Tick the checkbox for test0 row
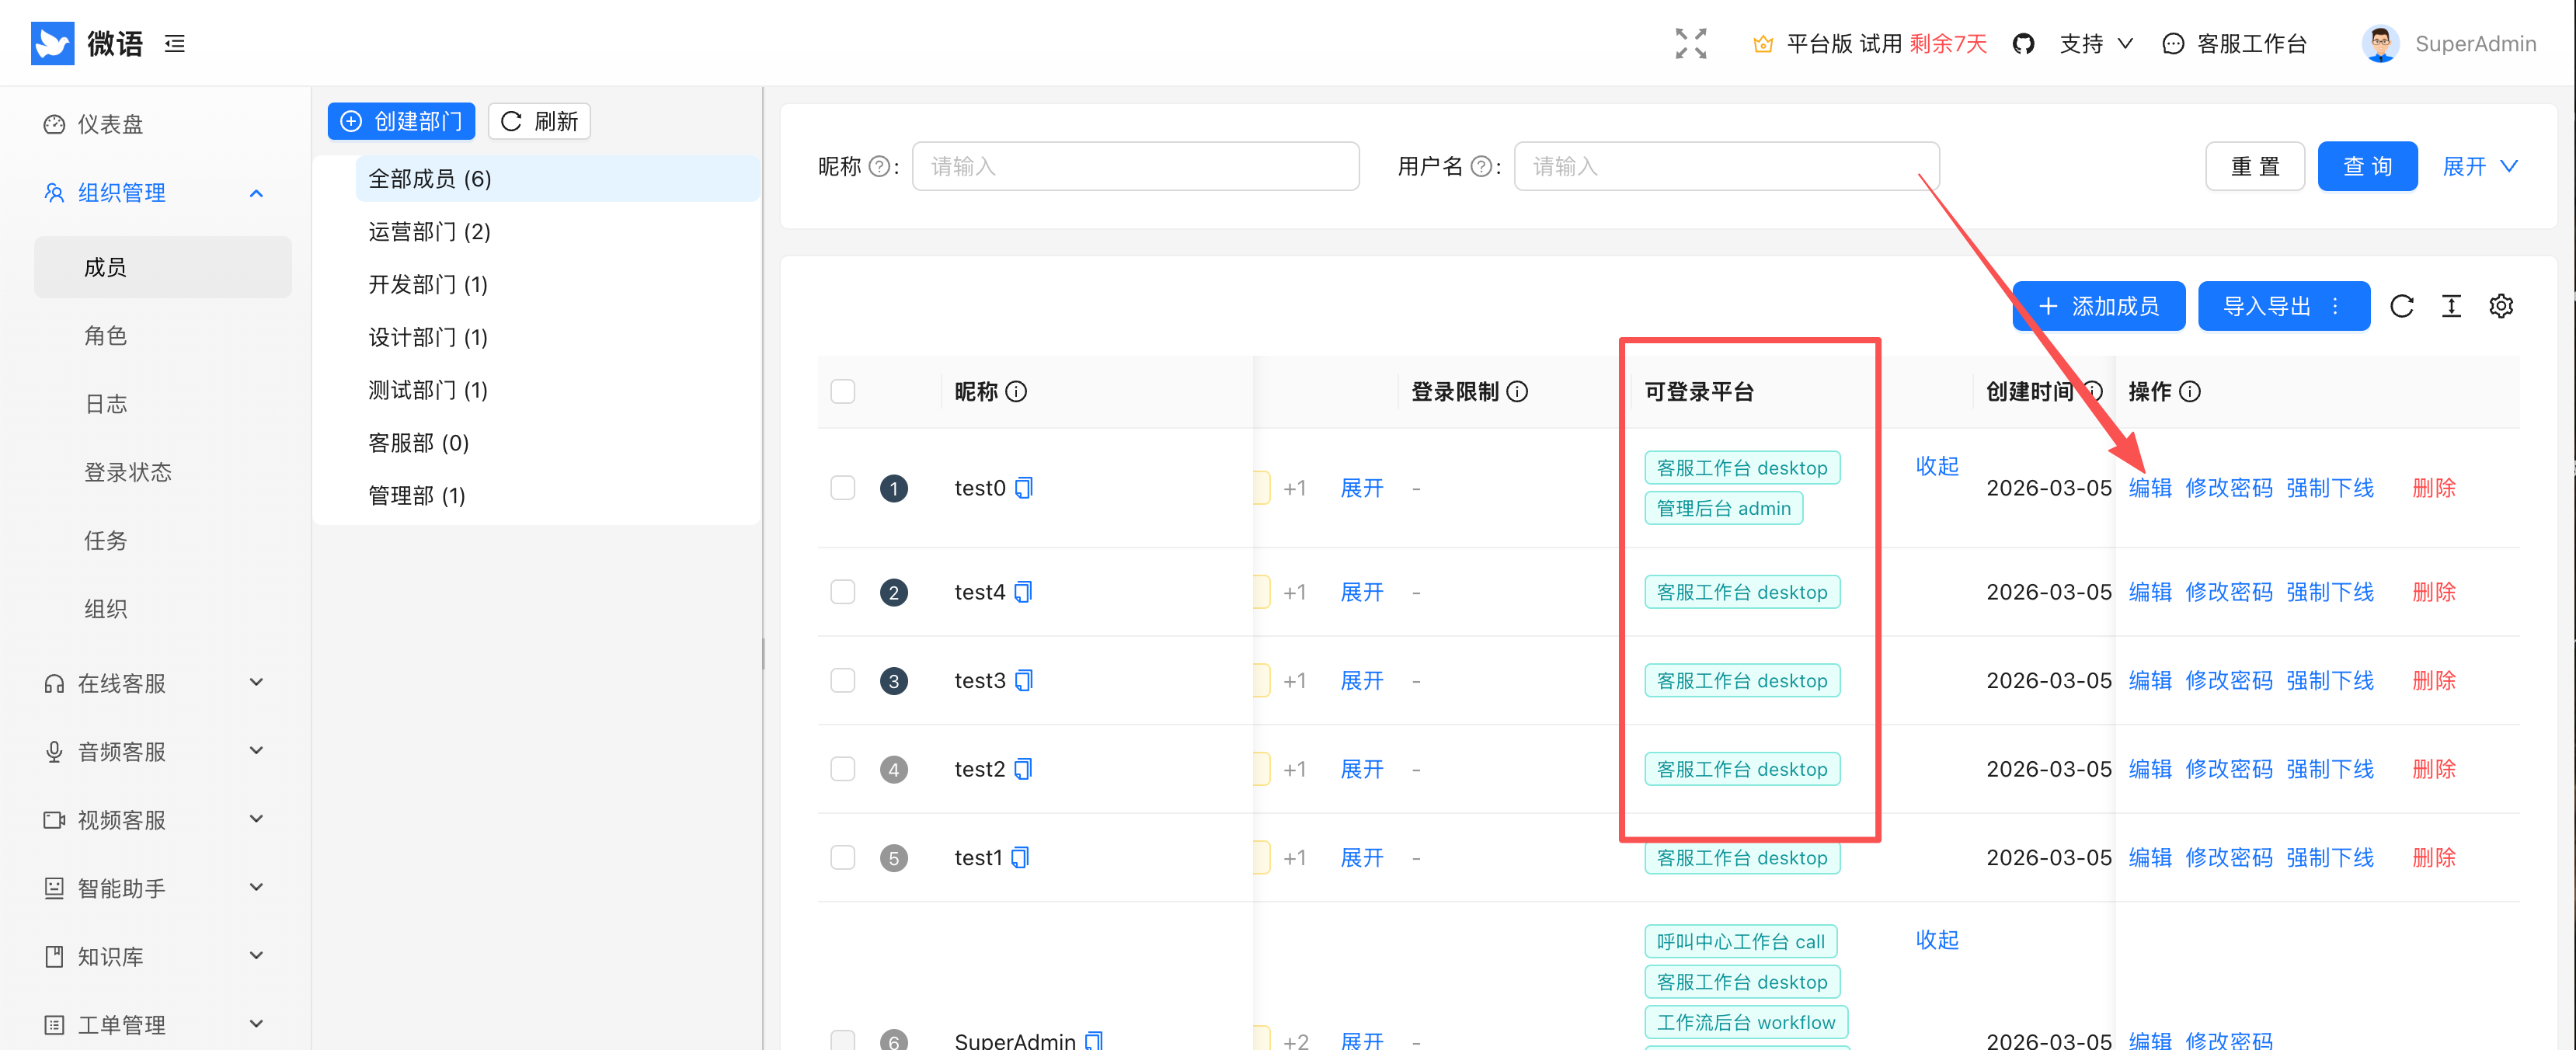 click(843, 488)
